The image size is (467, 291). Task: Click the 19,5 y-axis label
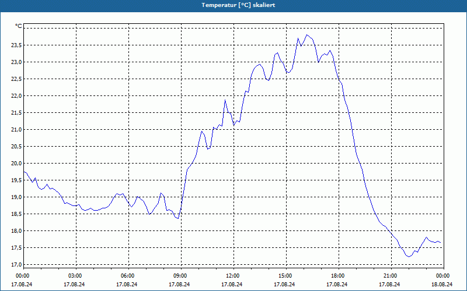click(17, 180)
